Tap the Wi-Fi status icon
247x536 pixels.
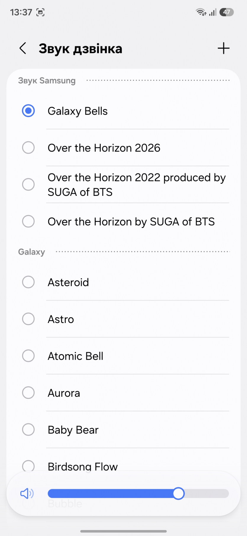pos(201,12)
